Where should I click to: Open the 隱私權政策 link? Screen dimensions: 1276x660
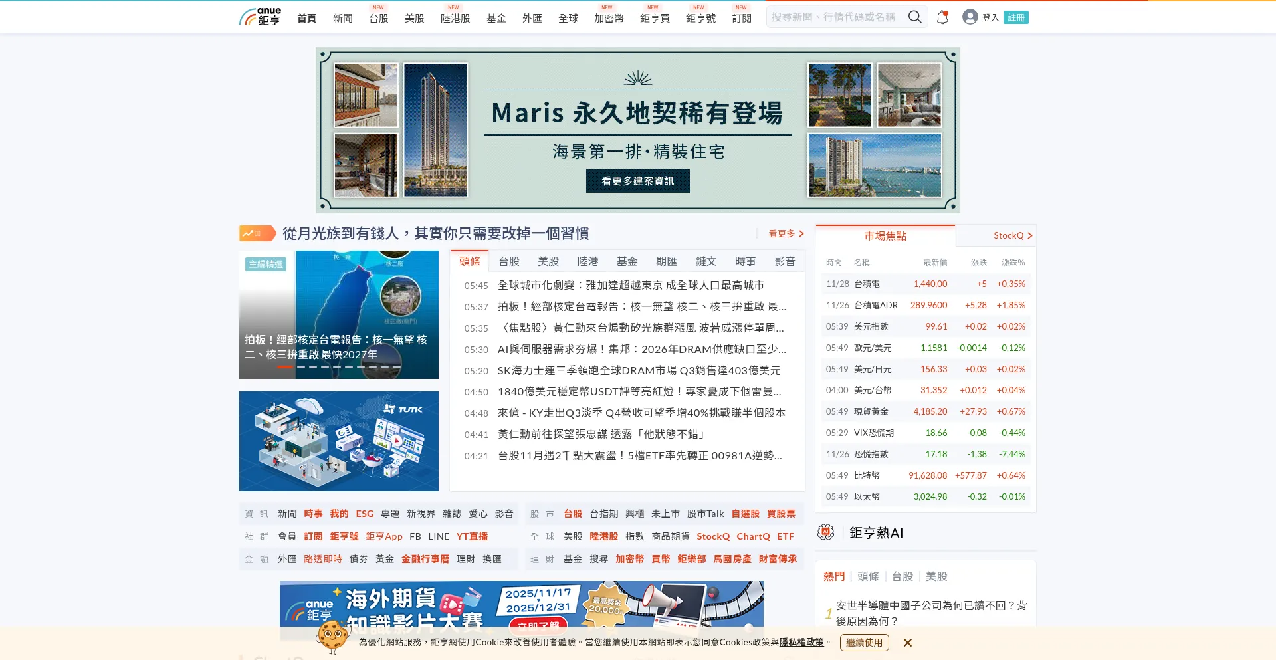click(801, 642)
